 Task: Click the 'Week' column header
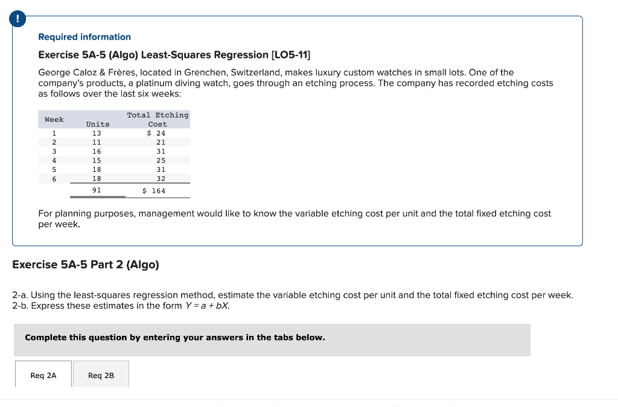54,119
